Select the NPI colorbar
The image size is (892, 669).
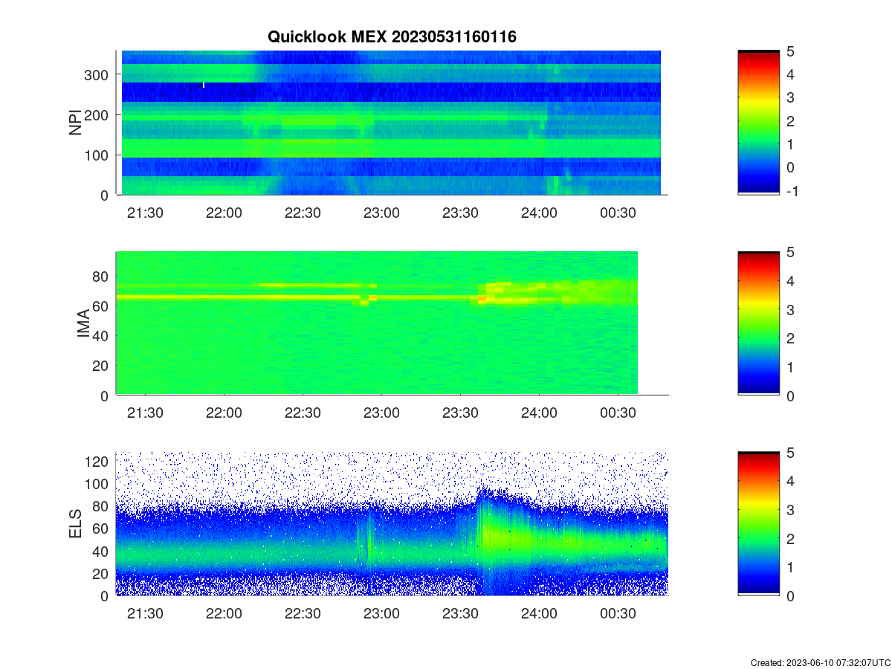[758, 123]
